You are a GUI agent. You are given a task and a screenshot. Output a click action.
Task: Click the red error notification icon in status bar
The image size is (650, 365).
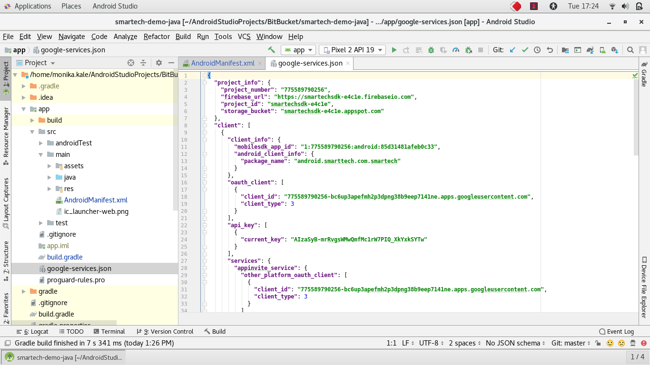coord(644,343)
